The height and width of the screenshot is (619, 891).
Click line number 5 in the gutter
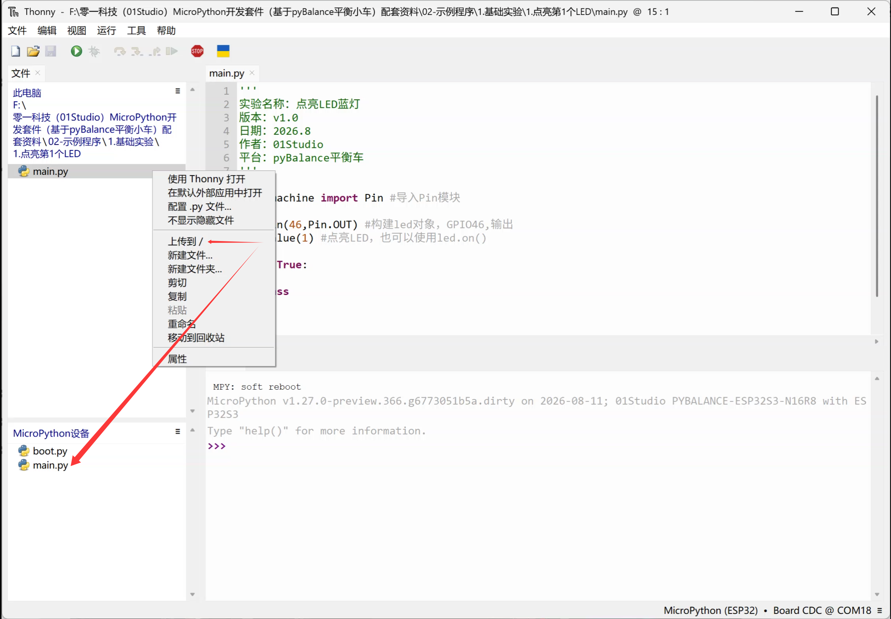[x=226, y=144]
